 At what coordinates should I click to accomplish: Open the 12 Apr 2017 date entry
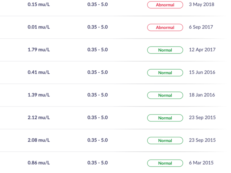point(202,50)
